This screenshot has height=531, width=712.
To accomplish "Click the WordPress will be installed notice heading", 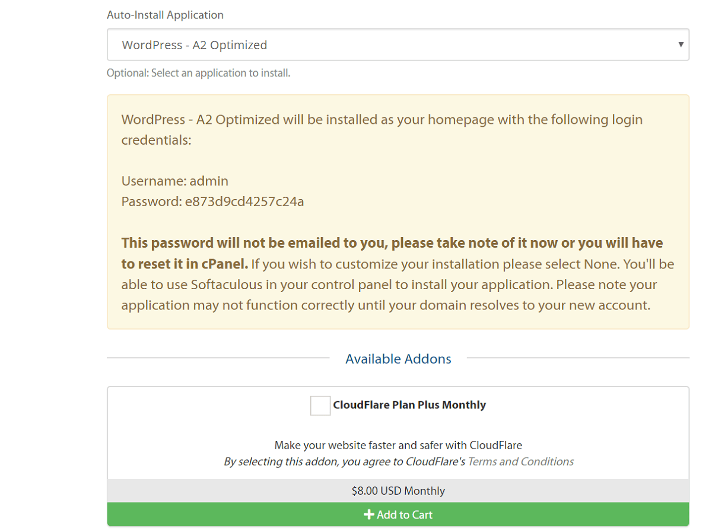I will point(382,130).
